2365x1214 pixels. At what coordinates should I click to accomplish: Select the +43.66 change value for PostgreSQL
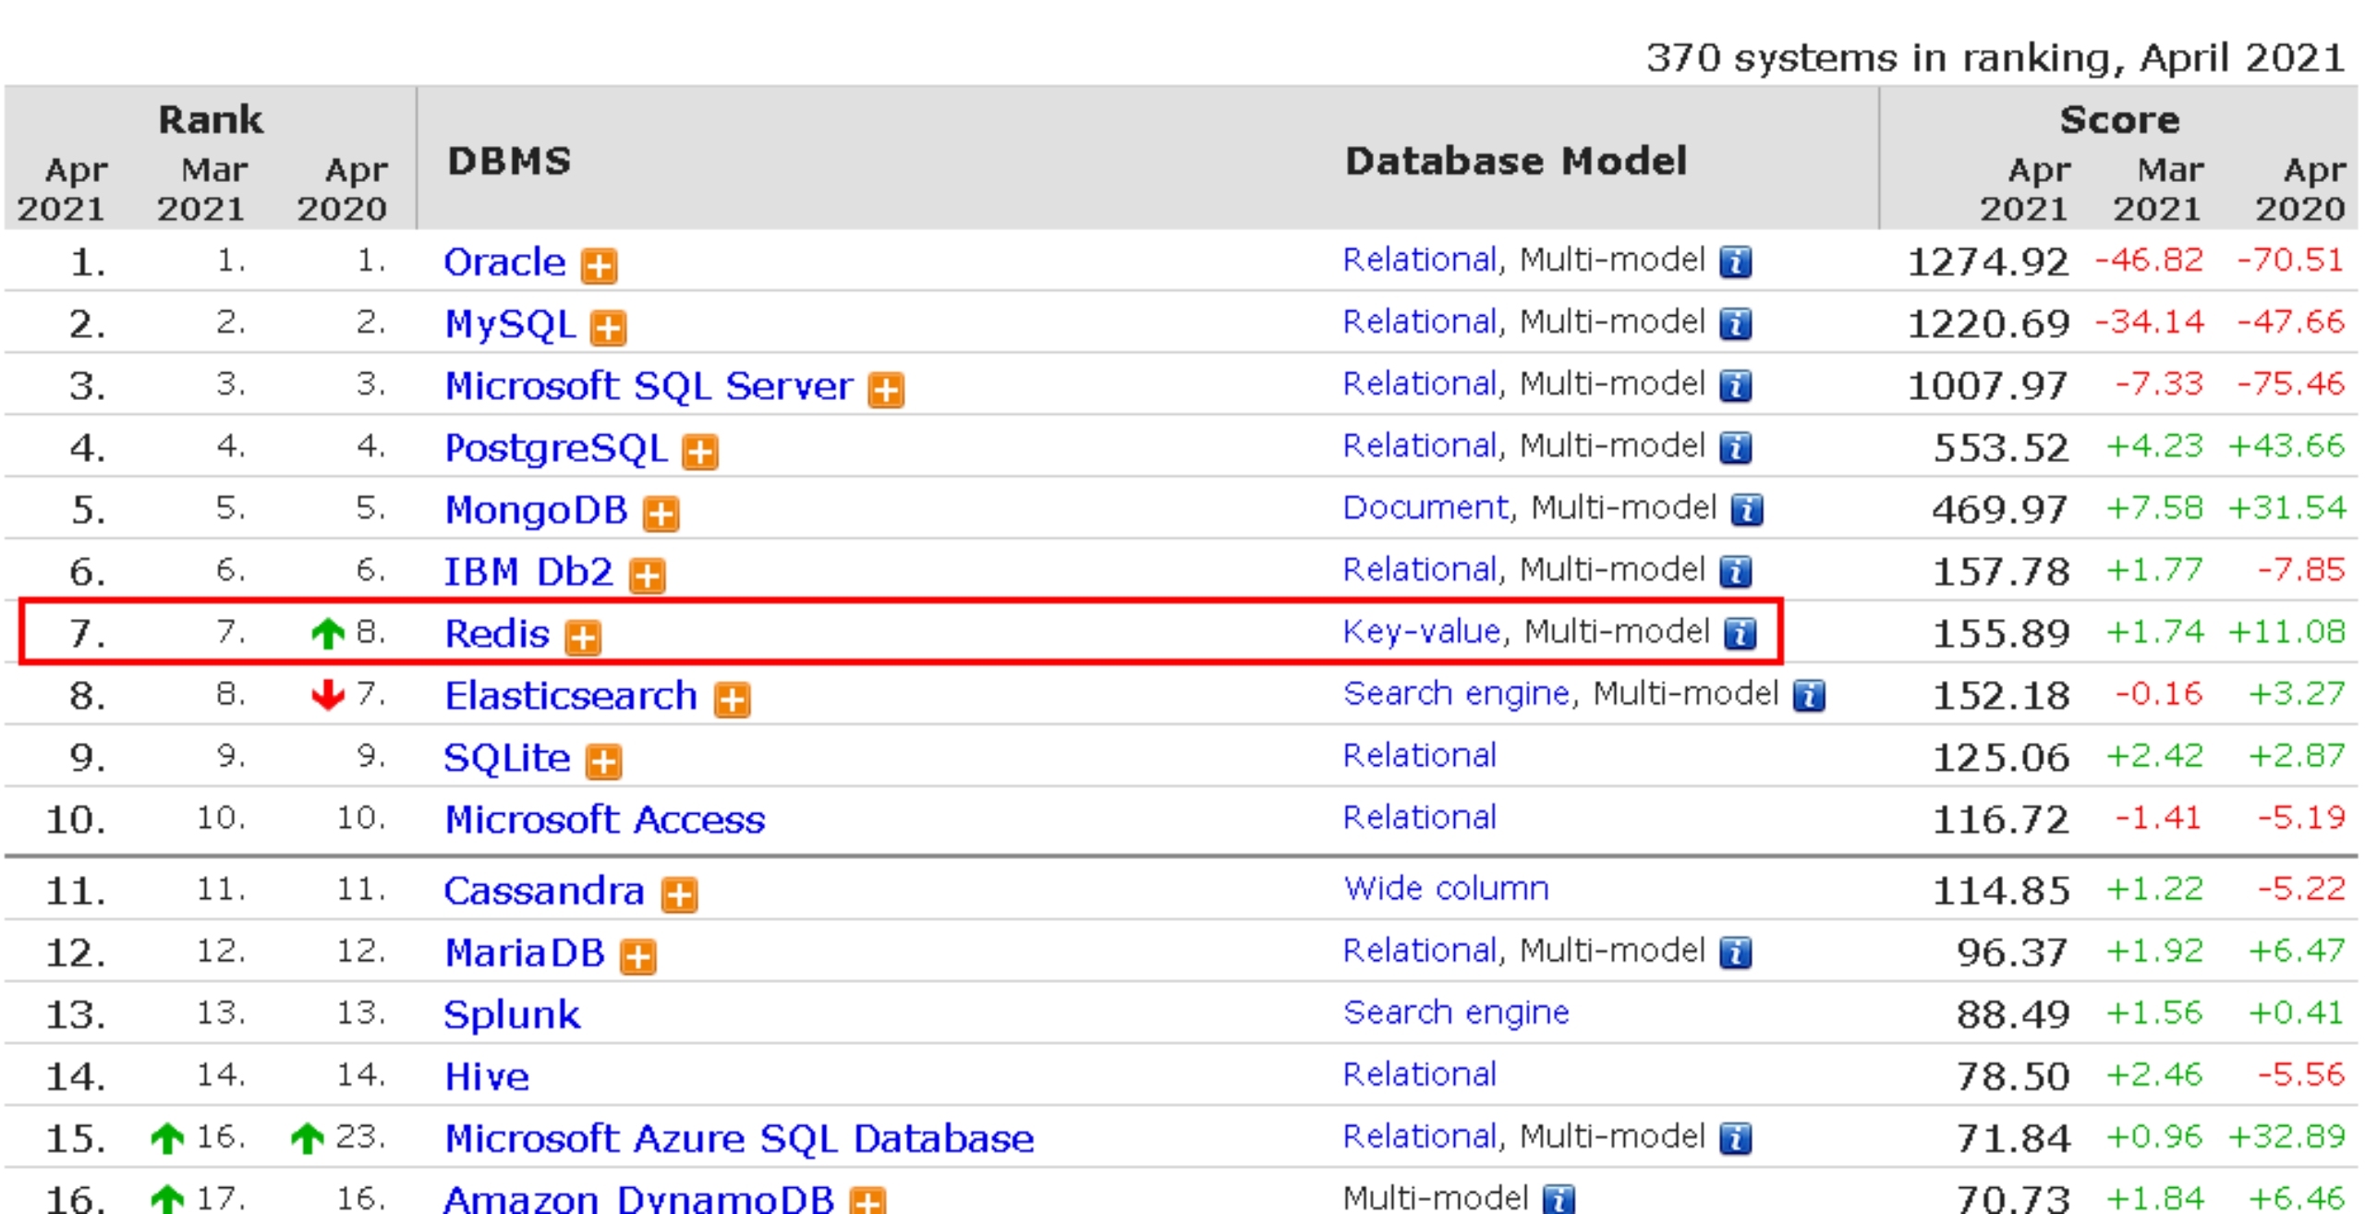(x=2286, y=446)
